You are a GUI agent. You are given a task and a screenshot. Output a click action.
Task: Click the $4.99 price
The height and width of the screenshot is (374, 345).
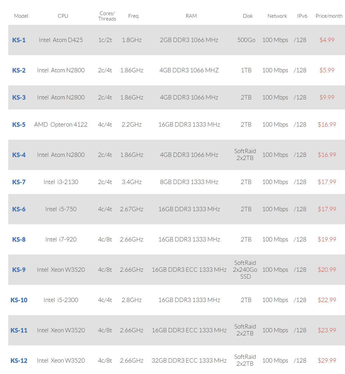(x=327, y=40)
